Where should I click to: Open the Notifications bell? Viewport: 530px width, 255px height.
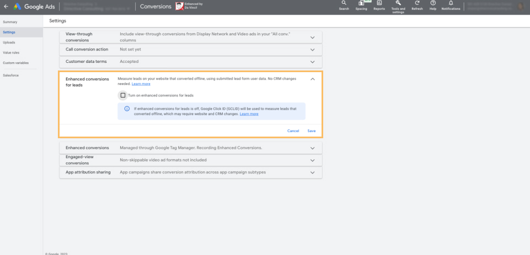pyautogui.click(x=451, y=6)
